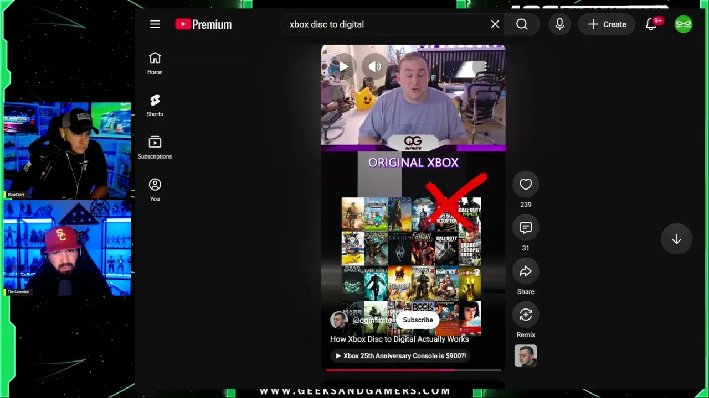Mute the Short's volume
Image resolution: width=709 pixels, height=398 pixels.
click(x=375, y=67)
